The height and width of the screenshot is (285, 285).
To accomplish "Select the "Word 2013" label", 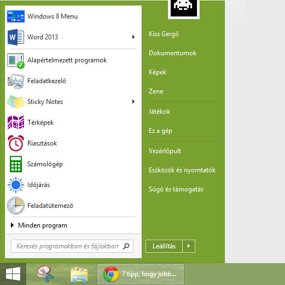I will (43, 37).
